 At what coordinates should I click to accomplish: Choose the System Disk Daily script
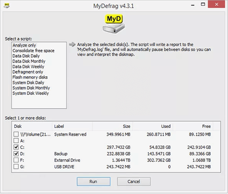[28, 83]
